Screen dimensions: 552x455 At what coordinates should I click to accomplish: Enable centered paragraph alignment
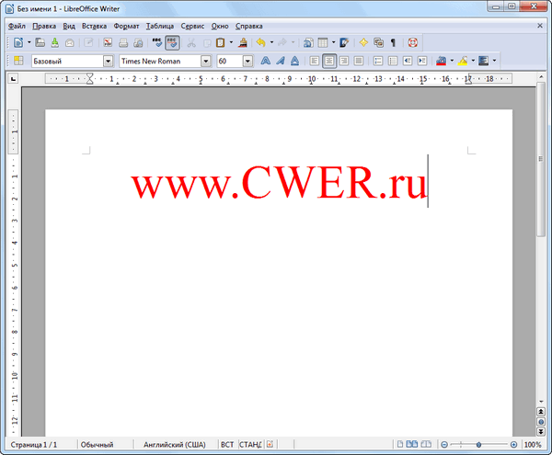tap(329, 61)
